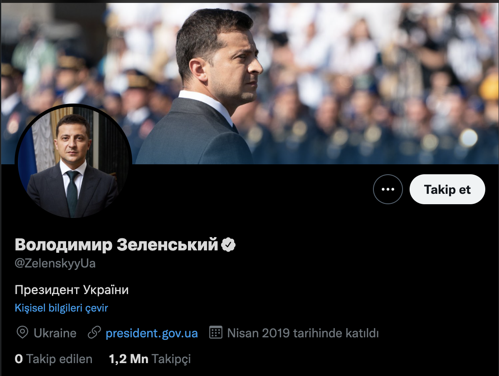This screenshot has height=376, width=499.
Task: Click the Nisan 2019 tarihinde katıldı text
Action: pos(303,333)
